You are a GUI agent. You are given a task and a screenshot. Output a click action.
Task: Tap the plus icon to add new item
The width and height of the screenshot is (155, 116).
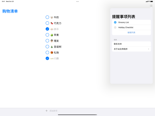pyautogui.click(x=46, y=111)
